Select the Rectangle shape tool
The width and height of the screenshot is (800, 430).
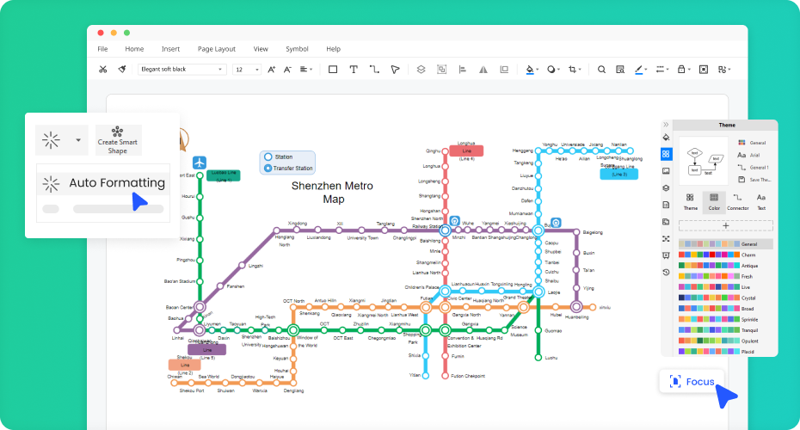point(333,70)
